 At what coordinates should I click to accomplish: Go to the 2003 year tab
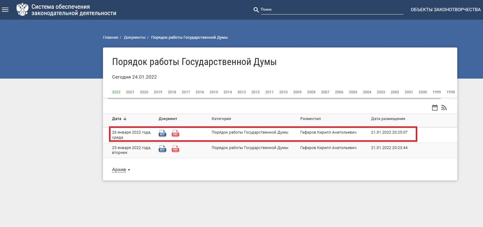tap(381, 92)
